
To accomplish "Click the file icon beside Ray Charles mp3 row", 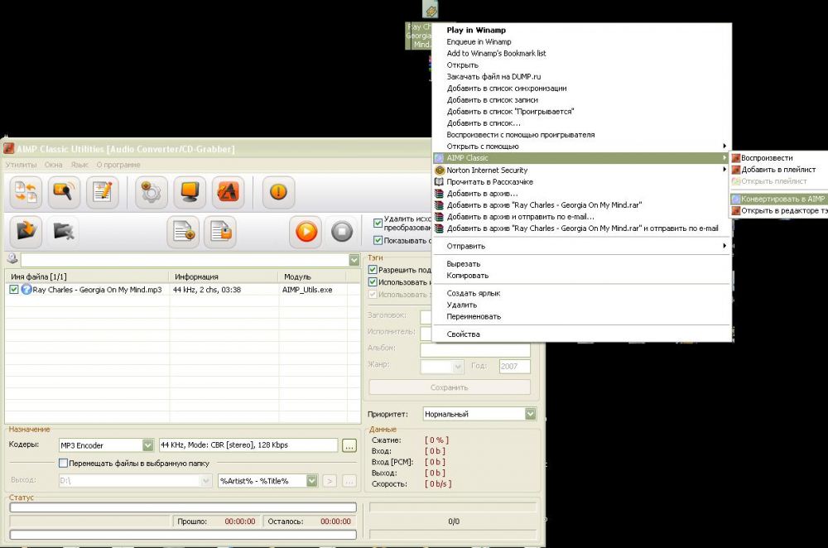I will (x=26, y=289).
